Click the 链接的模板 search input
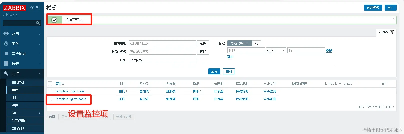 click(162, 52)
